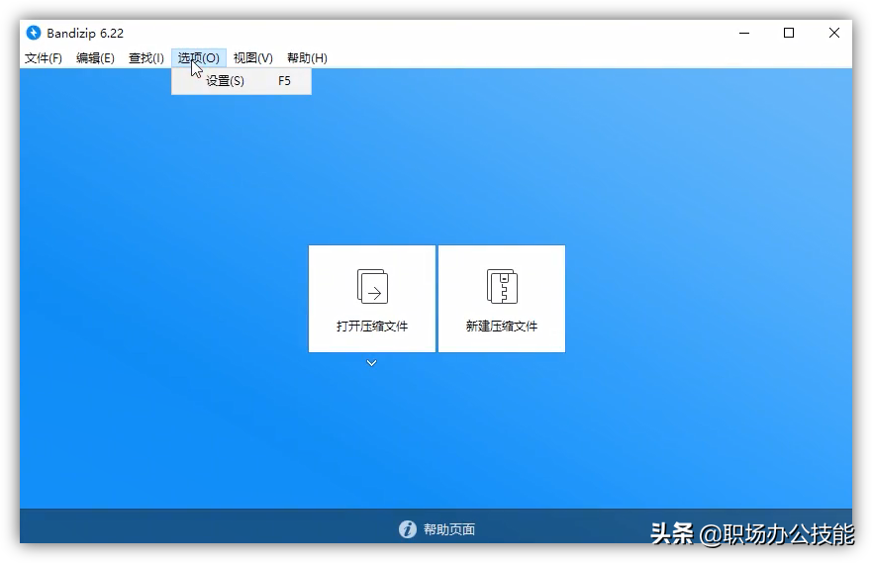This screenshot has width=872, height=563.
Task: Open the 查找(I) menu
Action: pos(145,57)
